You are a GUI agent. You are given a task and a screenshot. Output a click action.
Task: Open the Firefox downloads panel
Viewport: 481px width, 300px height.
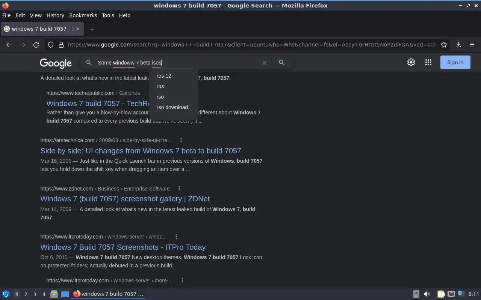coord(458,45)
